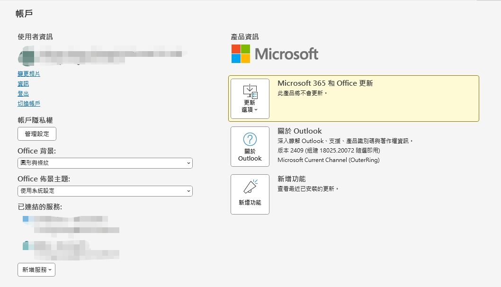This screenshot has width=501, height=287.
Task: Click the second connected service teal icon
Action: coord(26,245)
